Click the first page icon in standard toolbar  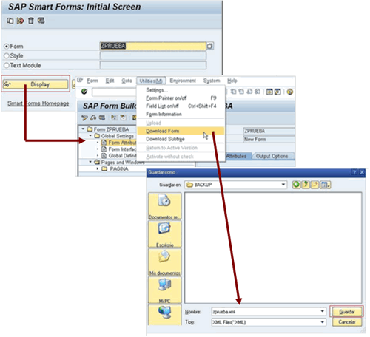233,92
